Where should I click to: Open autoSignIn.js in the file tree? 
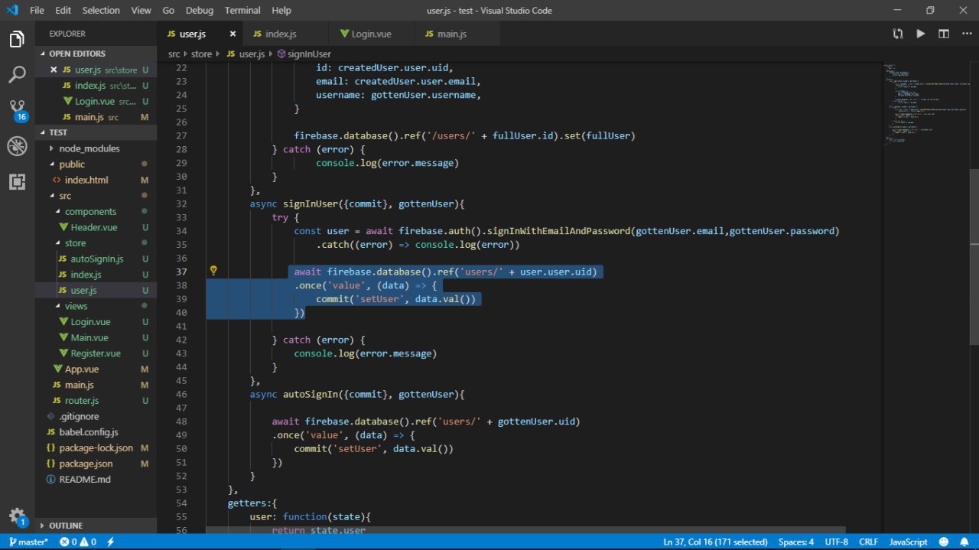point(96,259)
